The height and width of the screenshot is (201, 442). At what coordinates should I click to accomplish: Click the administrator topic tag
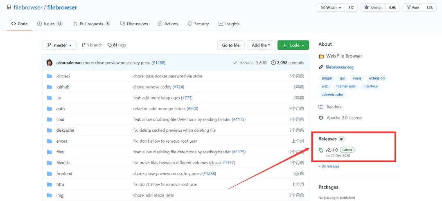click(333, 95)
